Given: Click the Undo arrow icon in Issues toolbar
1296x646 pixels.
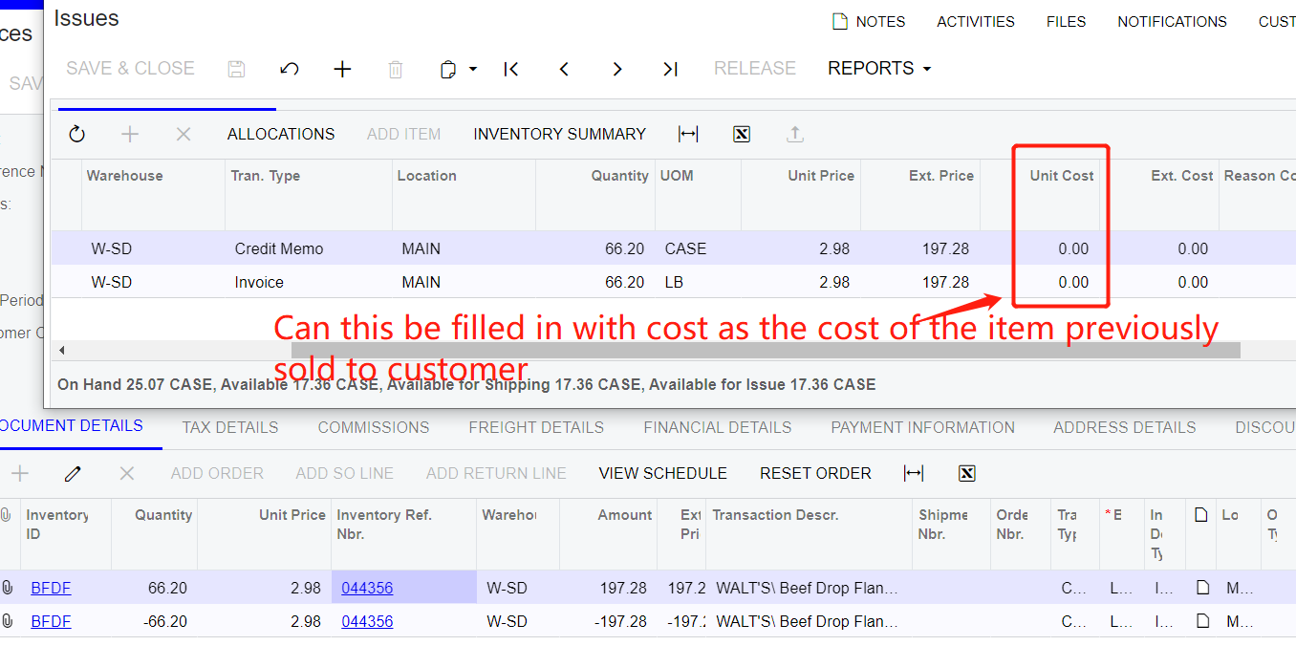Looking at the screenshot, I should [x=290, y=69].
